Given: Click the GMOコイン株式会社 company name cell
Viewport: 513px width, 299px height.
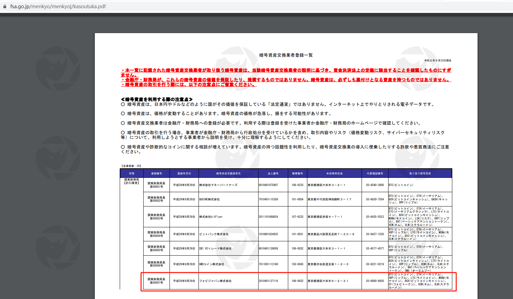Looking at the screenshot, I should click(x=211, y=264).
